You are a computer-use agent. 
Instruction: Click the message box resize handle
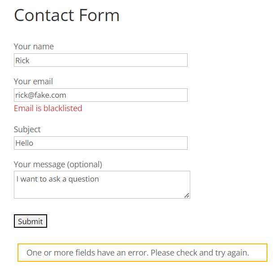pyautogui.click(x=187, y=195)
